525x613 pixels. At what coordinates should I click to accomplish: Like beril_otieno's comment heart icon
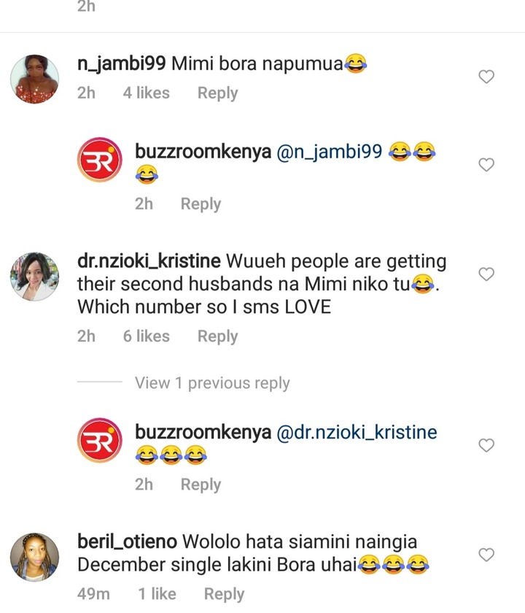[486, 555]
